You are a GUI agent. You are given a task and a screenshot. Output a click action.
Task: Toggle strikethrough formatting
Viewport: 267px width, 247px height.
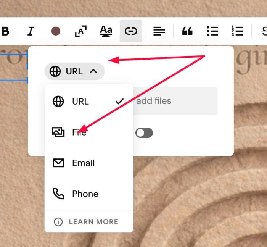click(x=264, y=31)
